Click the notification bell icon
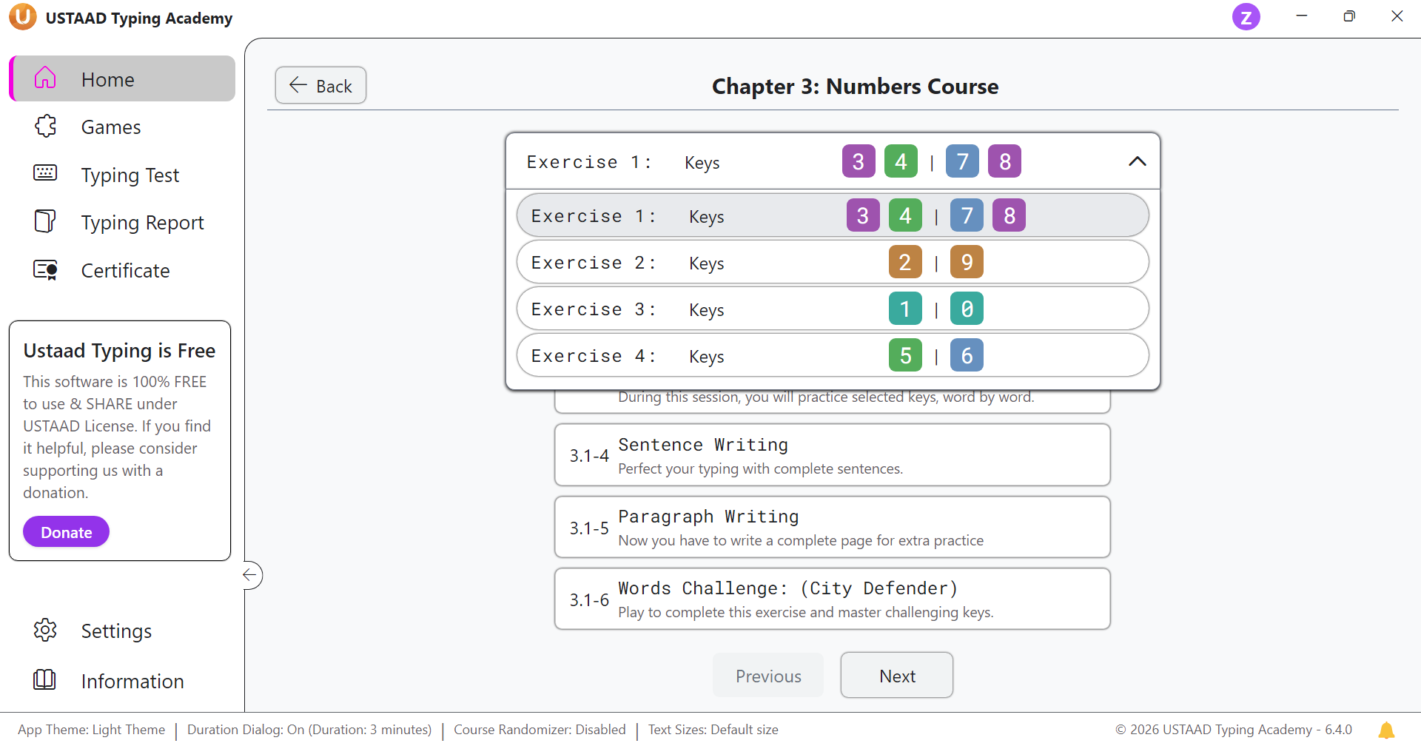1421x746 pixels. pos(1386,730)
